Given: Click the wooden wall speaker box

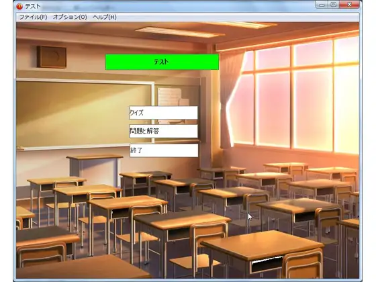Looking at the screenshot, I should click(x=52, y=57).
